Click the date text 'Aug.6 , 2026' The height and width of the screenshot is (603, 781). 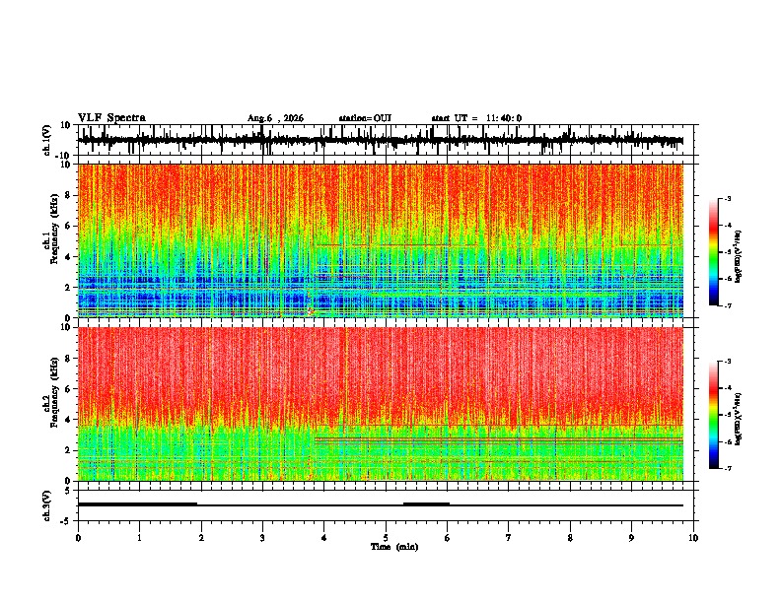[x=275, y=118]
